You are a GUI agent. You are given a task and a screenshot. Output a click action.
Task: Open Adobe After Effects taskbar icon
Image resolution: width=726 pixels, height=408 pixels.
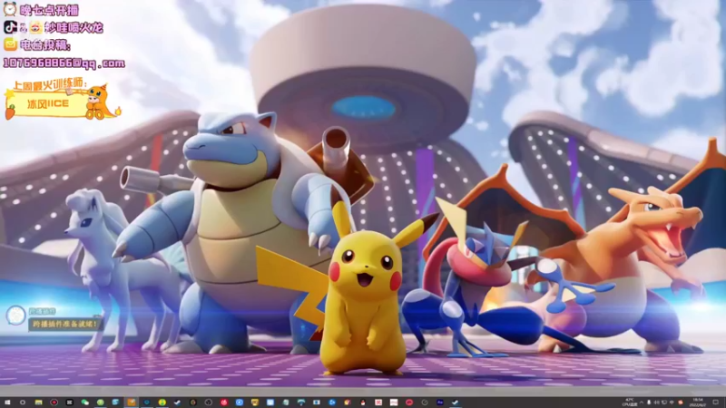point(440,403)
